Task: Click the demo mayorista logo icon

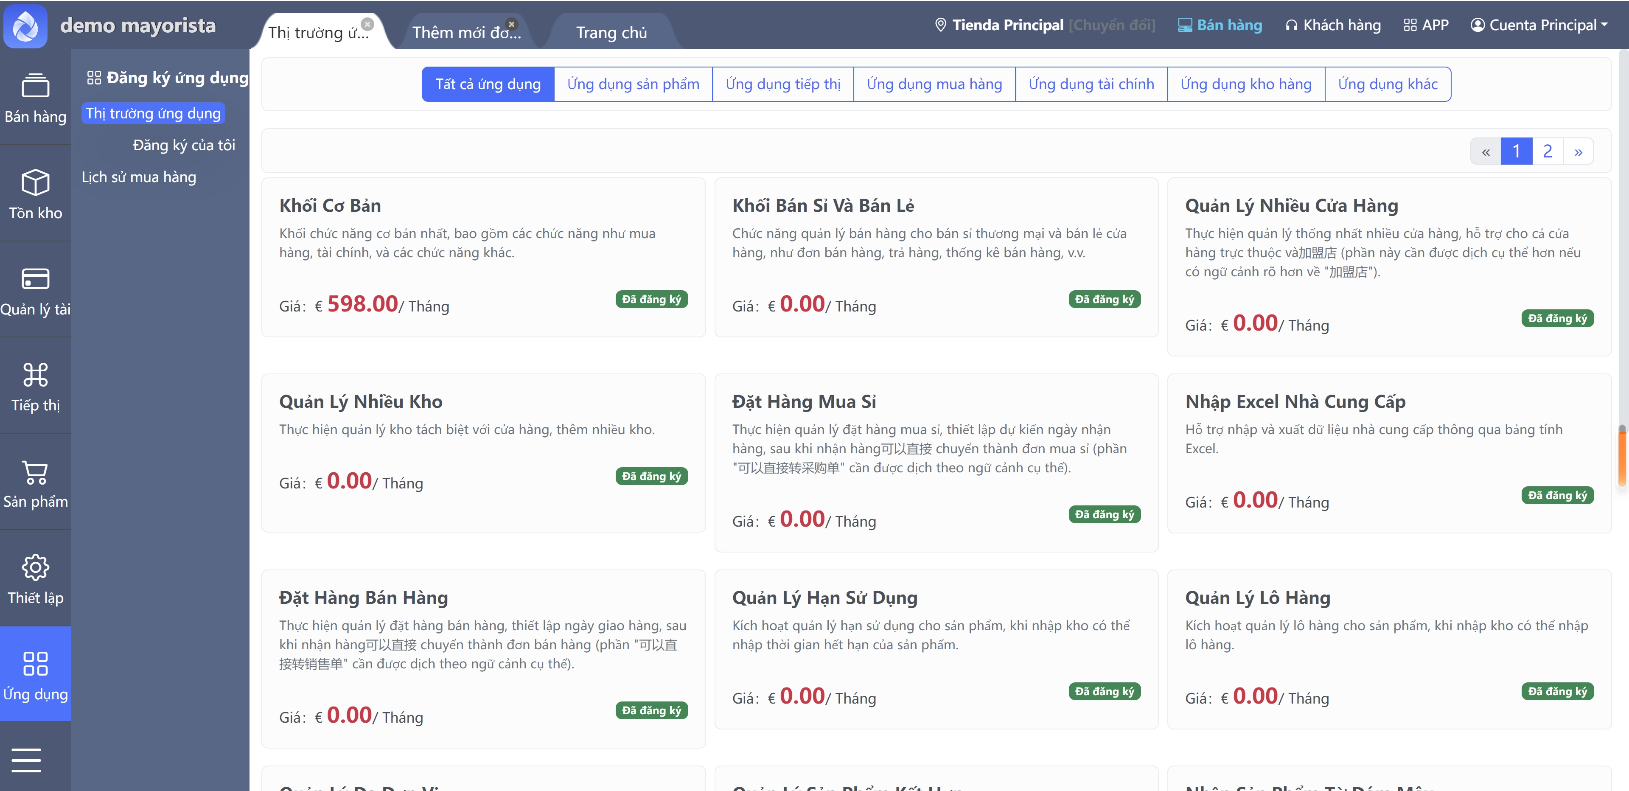Action: click(x=26, y=26)
